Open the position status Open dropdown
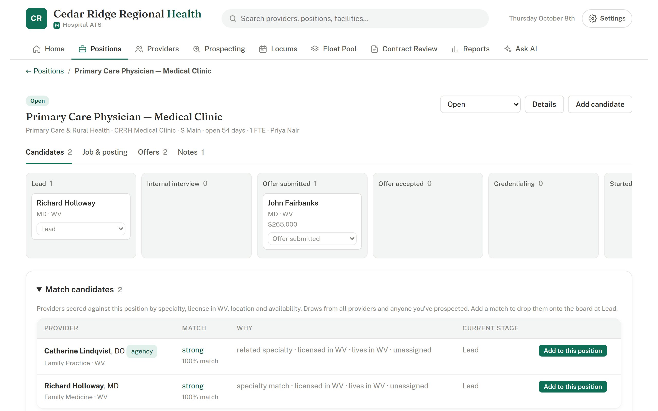The height and width of the screenshot is (411, 658). tap(480, 104)
